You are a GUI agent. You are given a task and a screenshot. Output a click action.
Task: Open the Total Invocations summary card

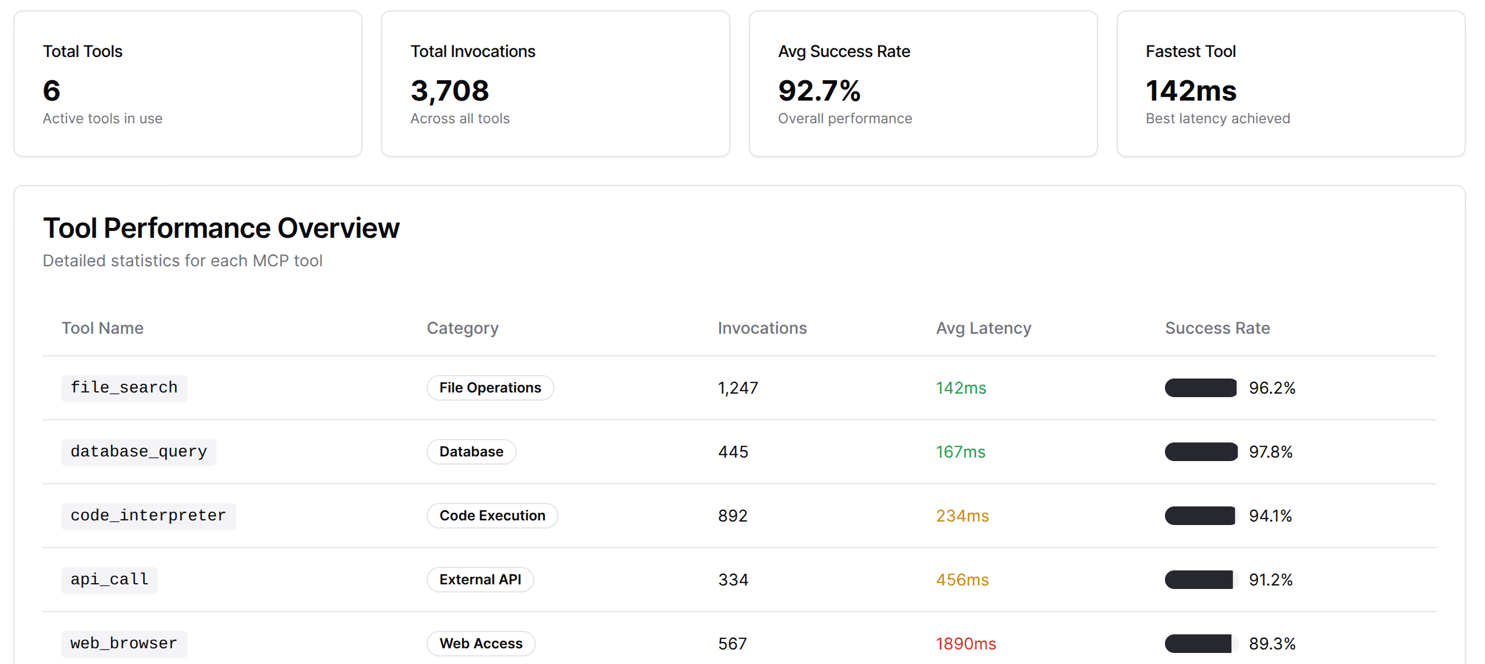tap(555, 84)
